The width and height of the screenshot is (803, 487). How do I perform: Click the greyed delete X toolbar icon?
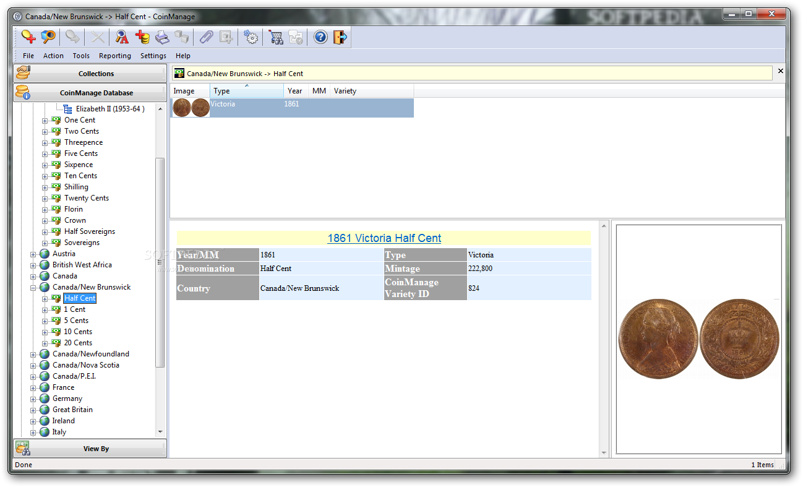[98, 37]
